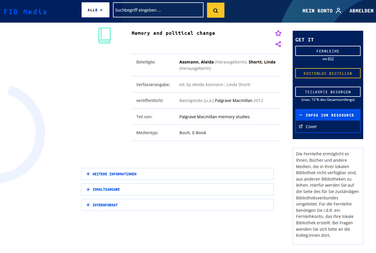The height and width of the screenshot is (253, 376).
Task: Click the max. 10 % des Gesamtumfangs note
Action: pyautogui.click(x=328, y=100)
